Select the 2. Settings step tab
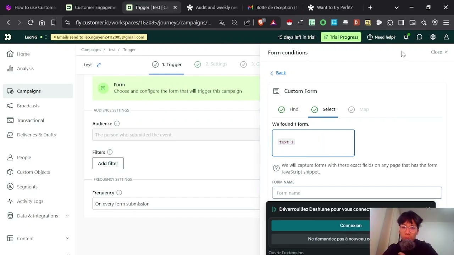This screenshot has height=255, width=454. point(211,64)
